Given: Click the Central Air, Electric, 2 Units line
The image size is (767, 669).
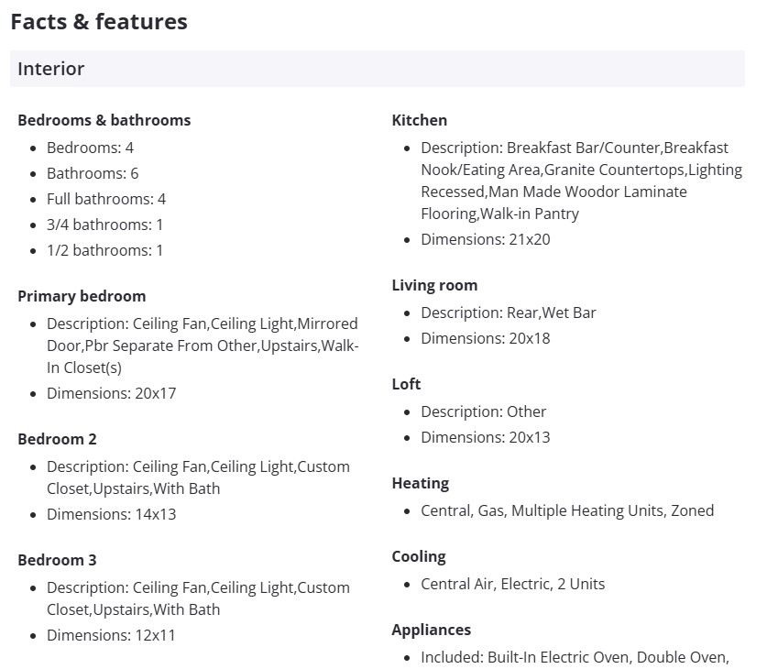Looking at the screenshot, I should pyautogui.click(x=512, y=584).
